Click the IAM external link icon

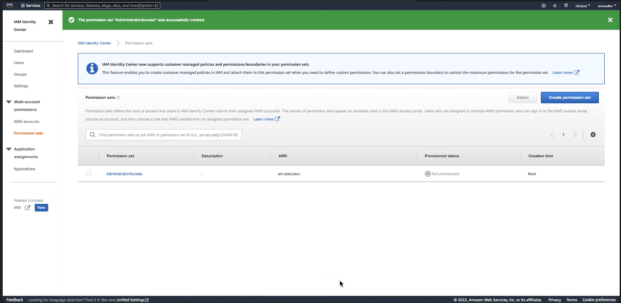click(28, 207)
